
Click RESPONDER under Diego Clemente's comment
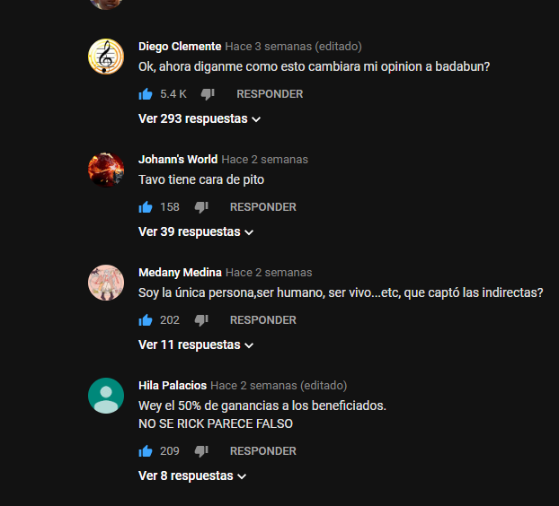(x=270, y=94)
